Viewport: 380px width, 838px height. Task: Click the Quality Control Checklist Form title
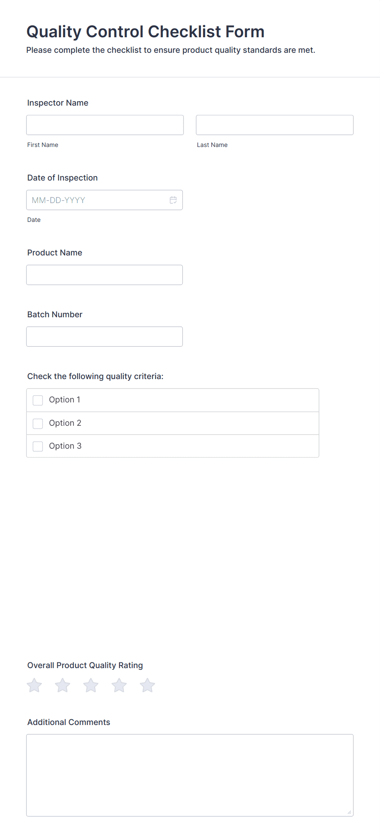(x=145, y=31)
